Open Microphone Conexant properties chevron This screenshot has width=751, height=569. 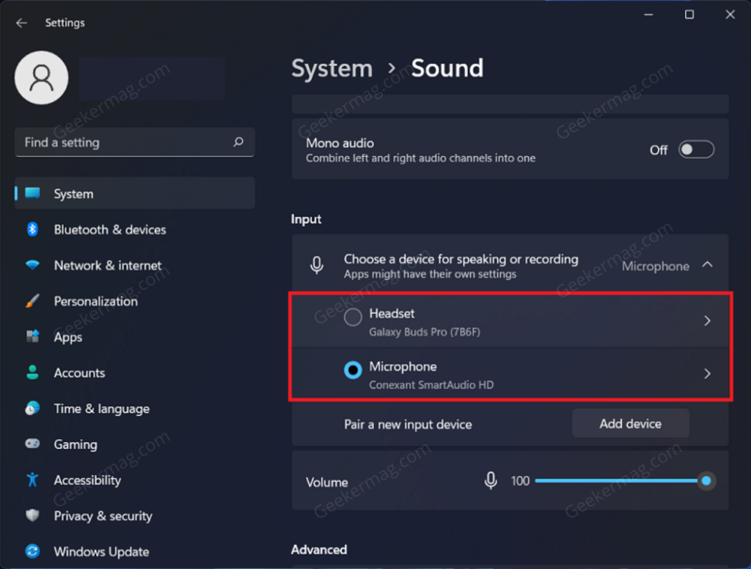click(x=708, y=373)
